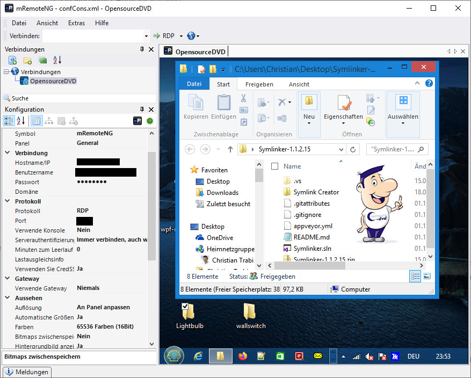Click the green host status icon

tap(150, 121)
